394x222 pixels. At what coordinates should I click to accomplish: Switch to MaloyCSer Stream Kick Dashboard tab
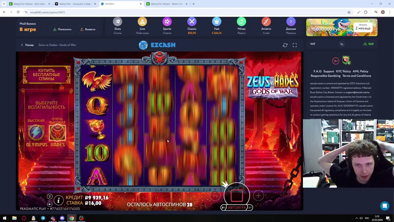[29, 4]
